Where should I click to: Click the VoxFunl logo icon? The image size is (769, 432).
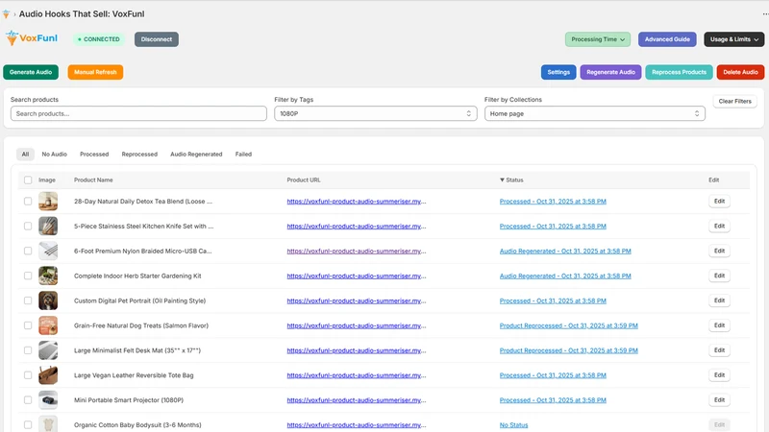pyautogui.click(x=12, y=37)
